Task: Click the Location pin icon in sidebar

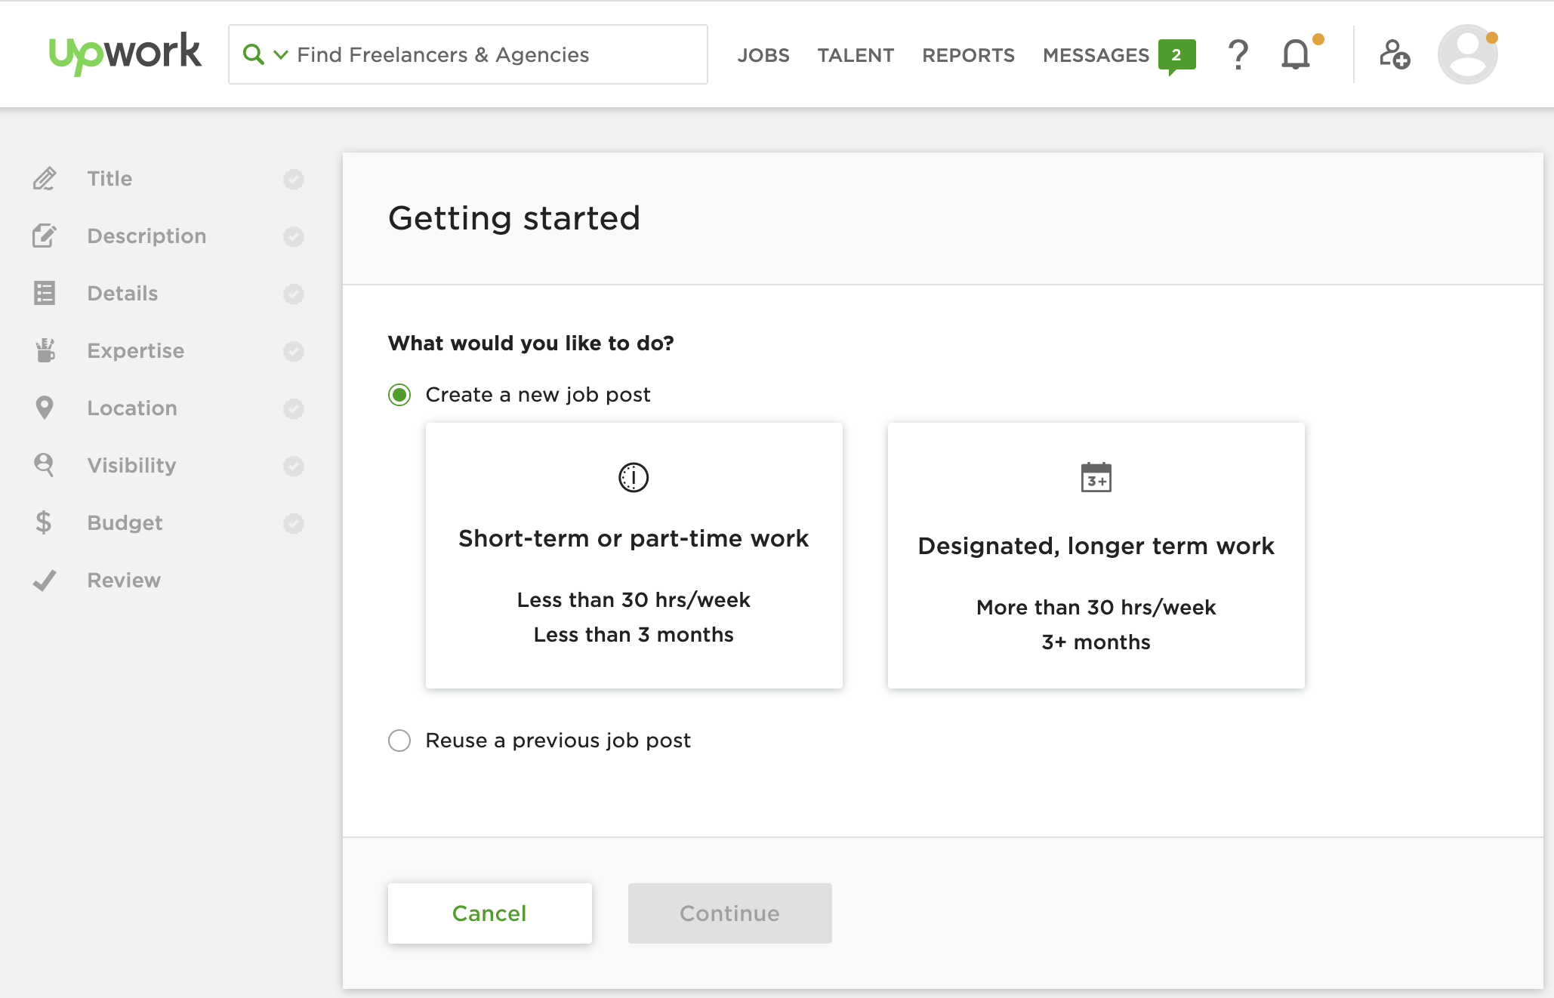Action: pos(45,408)
